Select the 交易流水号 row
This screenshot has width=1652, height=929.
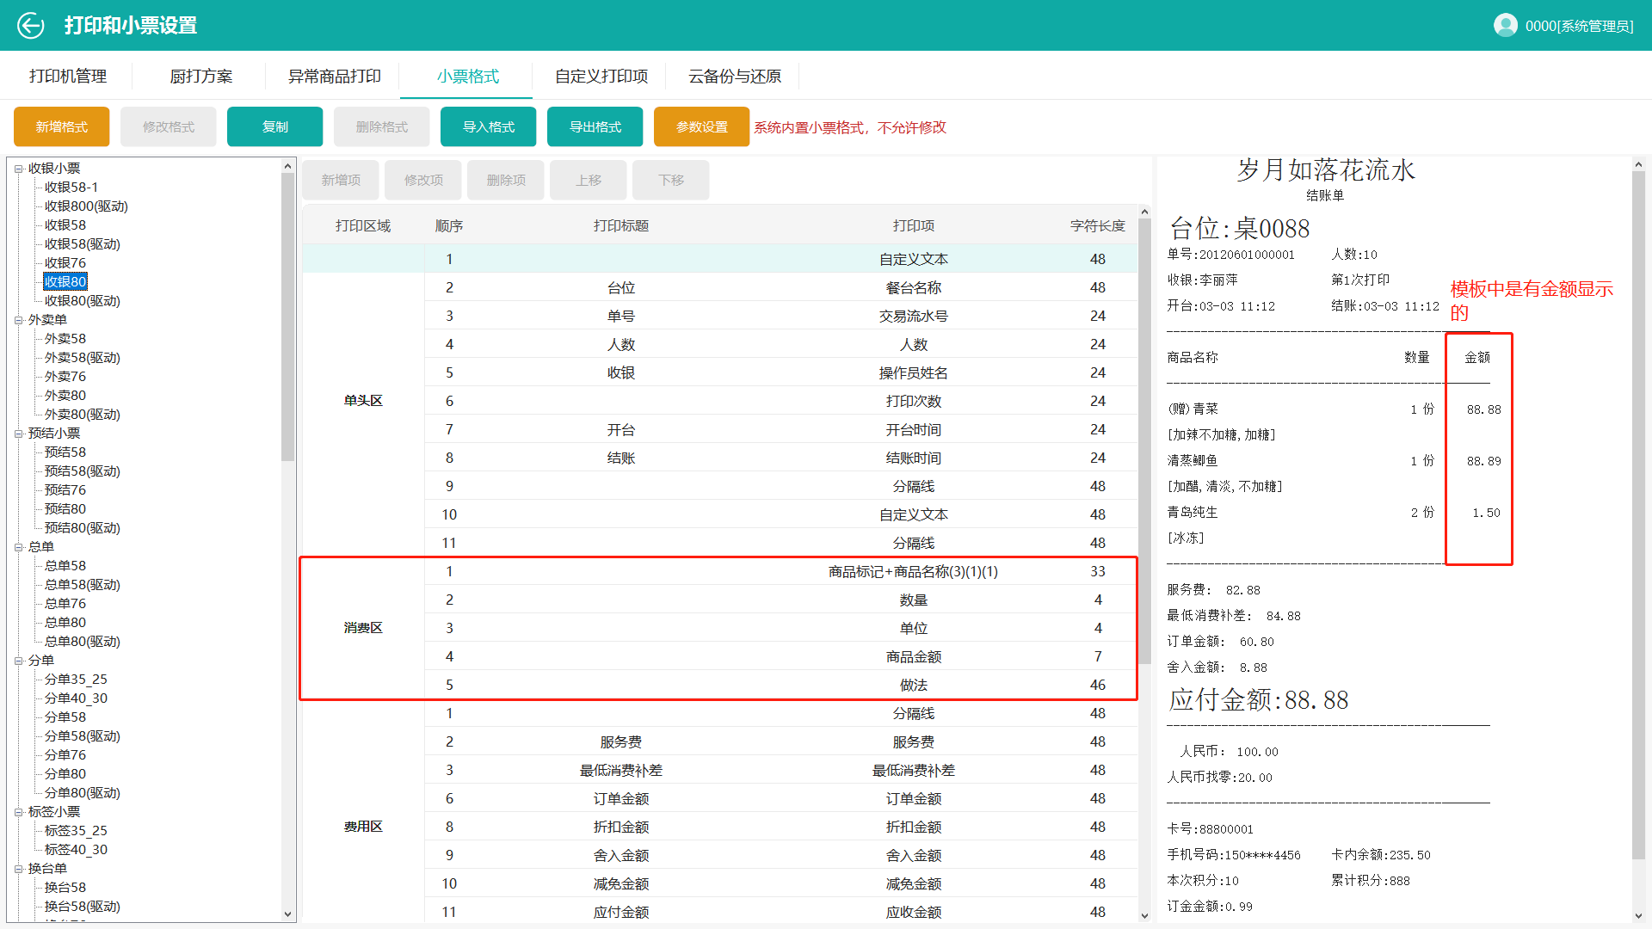(780, 316)
